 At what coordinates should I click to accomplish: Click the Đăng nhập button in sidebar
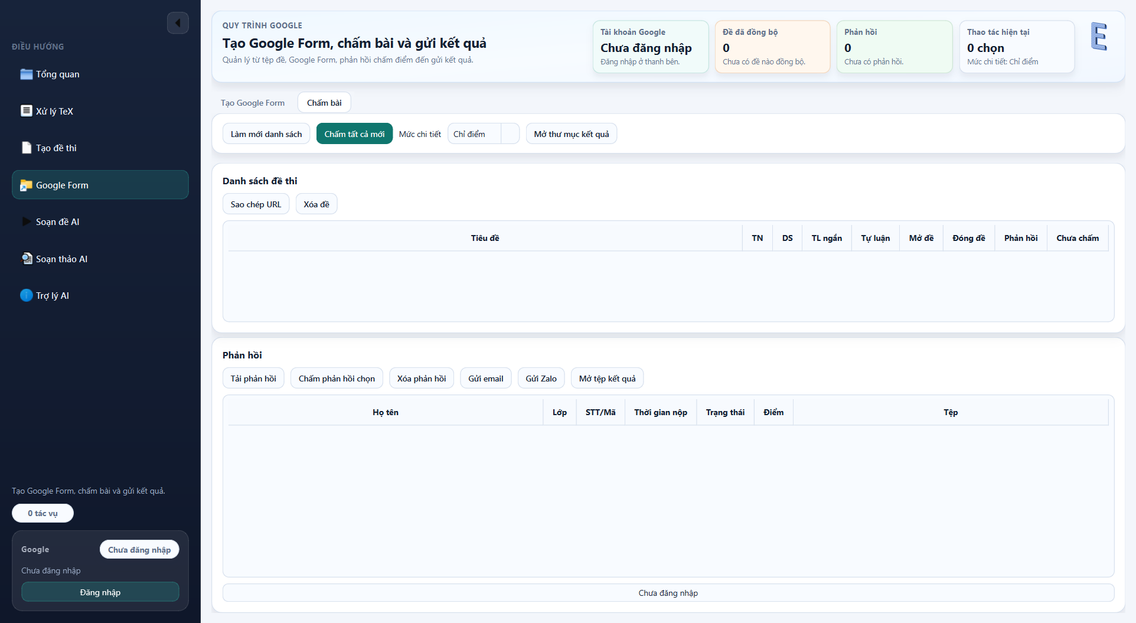(100, 592)
